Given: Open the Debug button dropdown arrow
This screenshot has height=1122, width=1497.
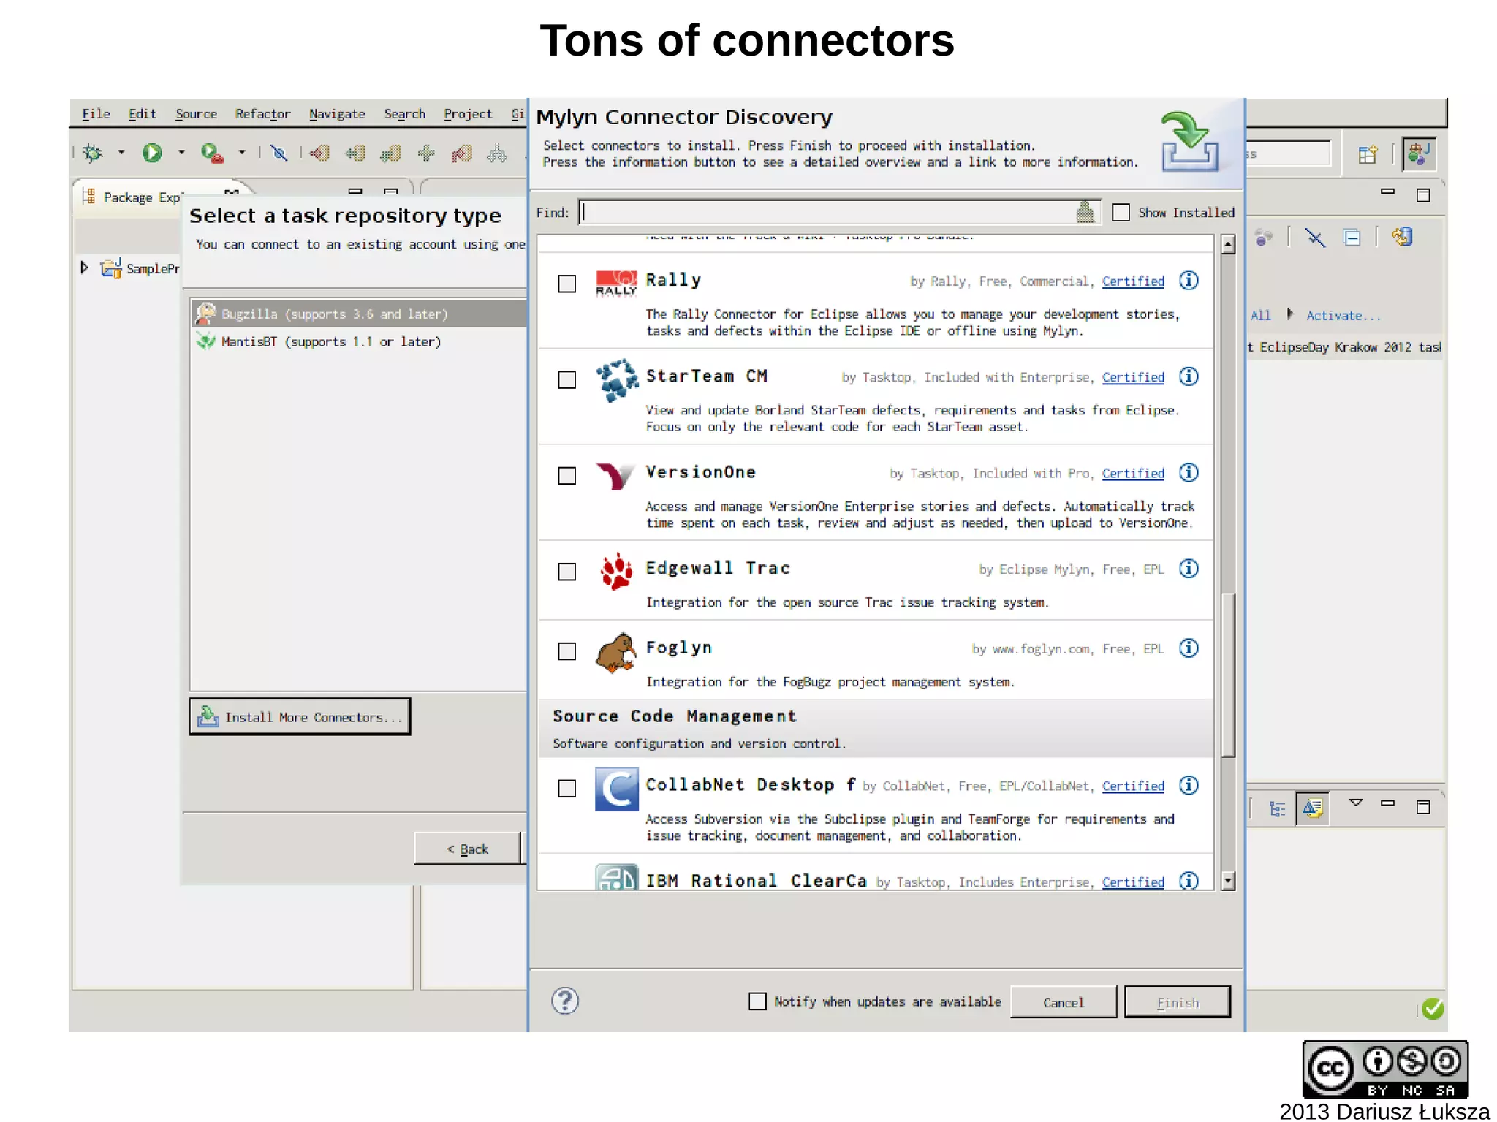Looking at the screenshot, I should pos(121,153).
